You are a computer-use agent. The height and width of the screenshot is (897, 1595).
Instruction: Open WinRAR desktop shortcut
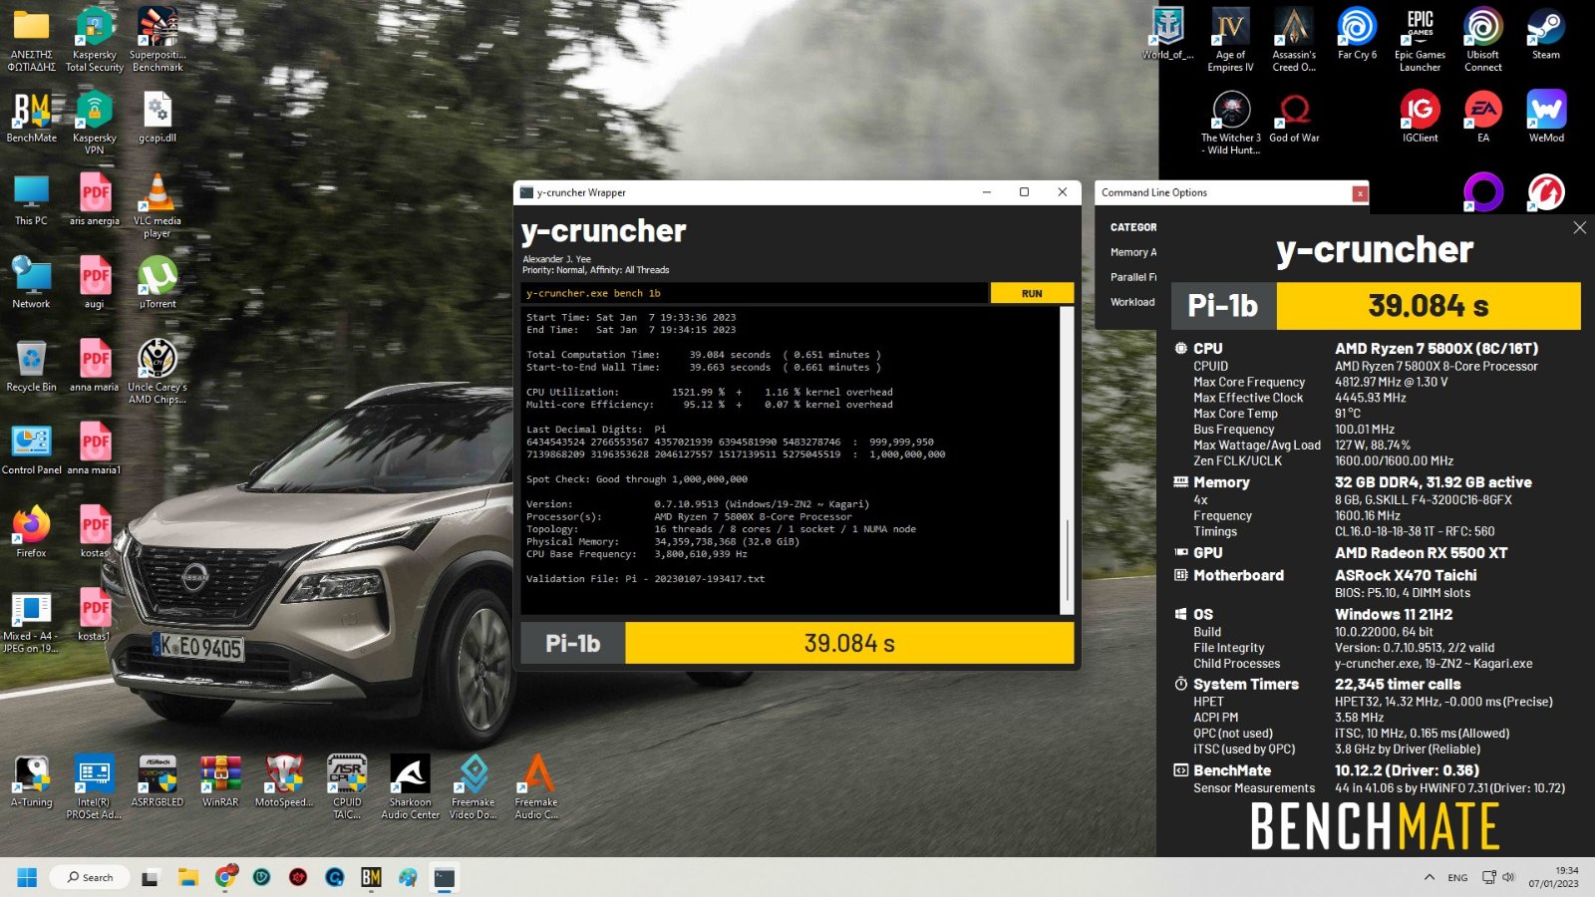(220, 780)
